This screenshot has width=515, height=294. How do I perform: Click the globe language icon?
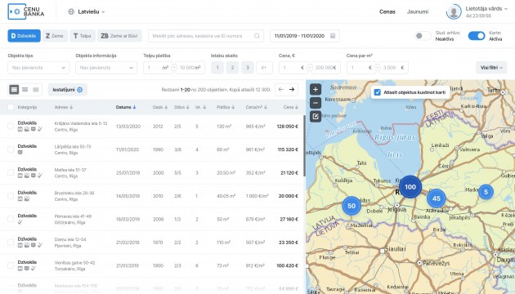tap(71, 11)
